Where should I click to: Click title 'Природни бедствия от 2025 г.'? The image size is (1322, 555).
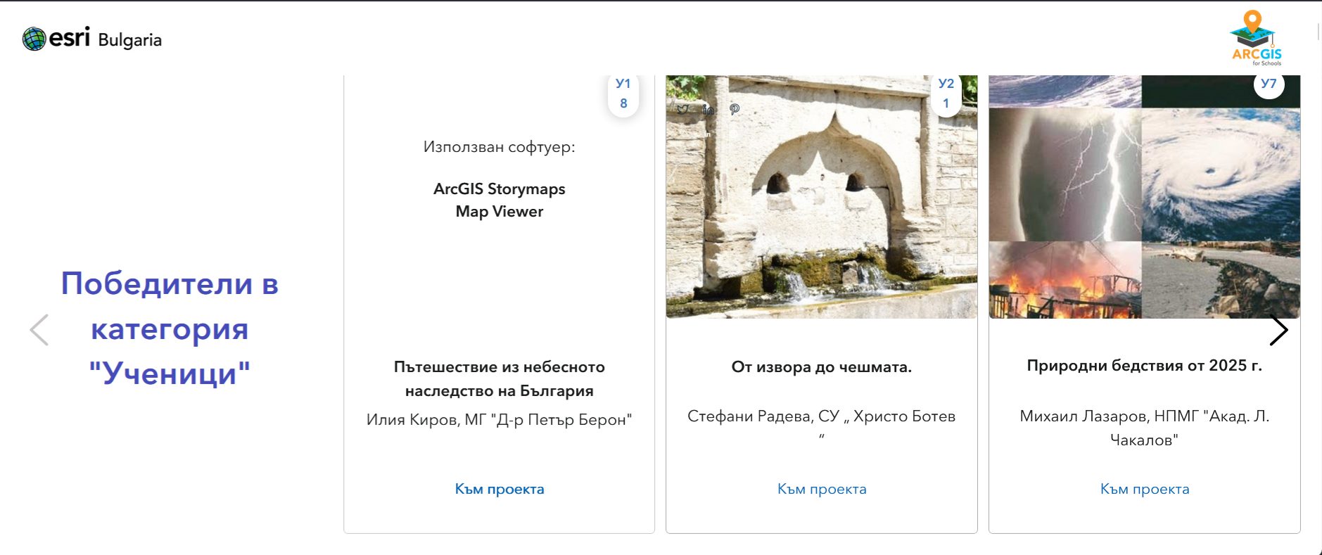1144,365
